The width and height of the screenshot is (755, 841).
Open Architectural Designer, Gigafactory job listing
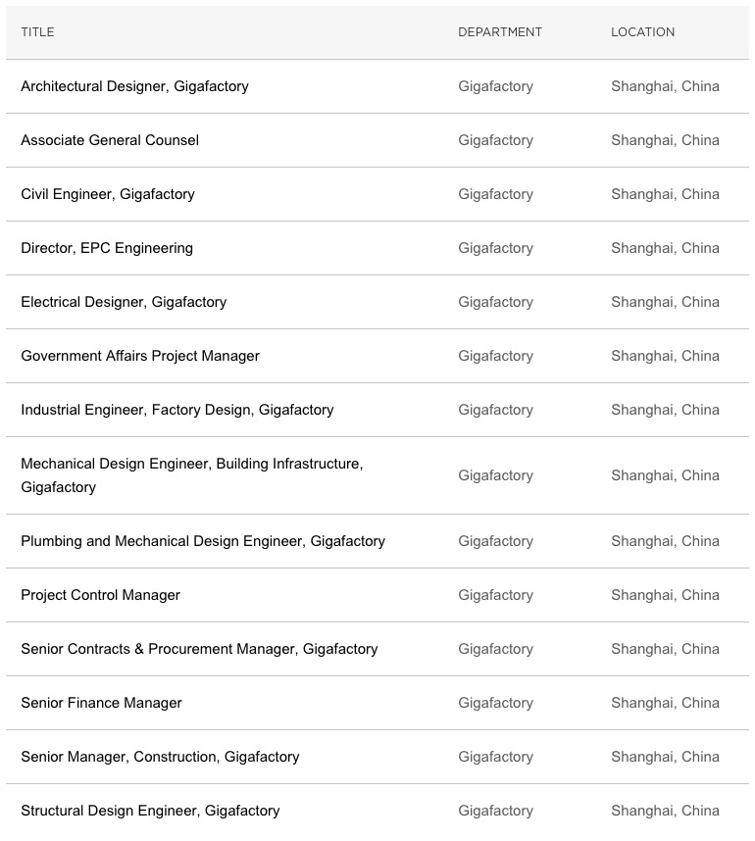click(x=134, y=86)
